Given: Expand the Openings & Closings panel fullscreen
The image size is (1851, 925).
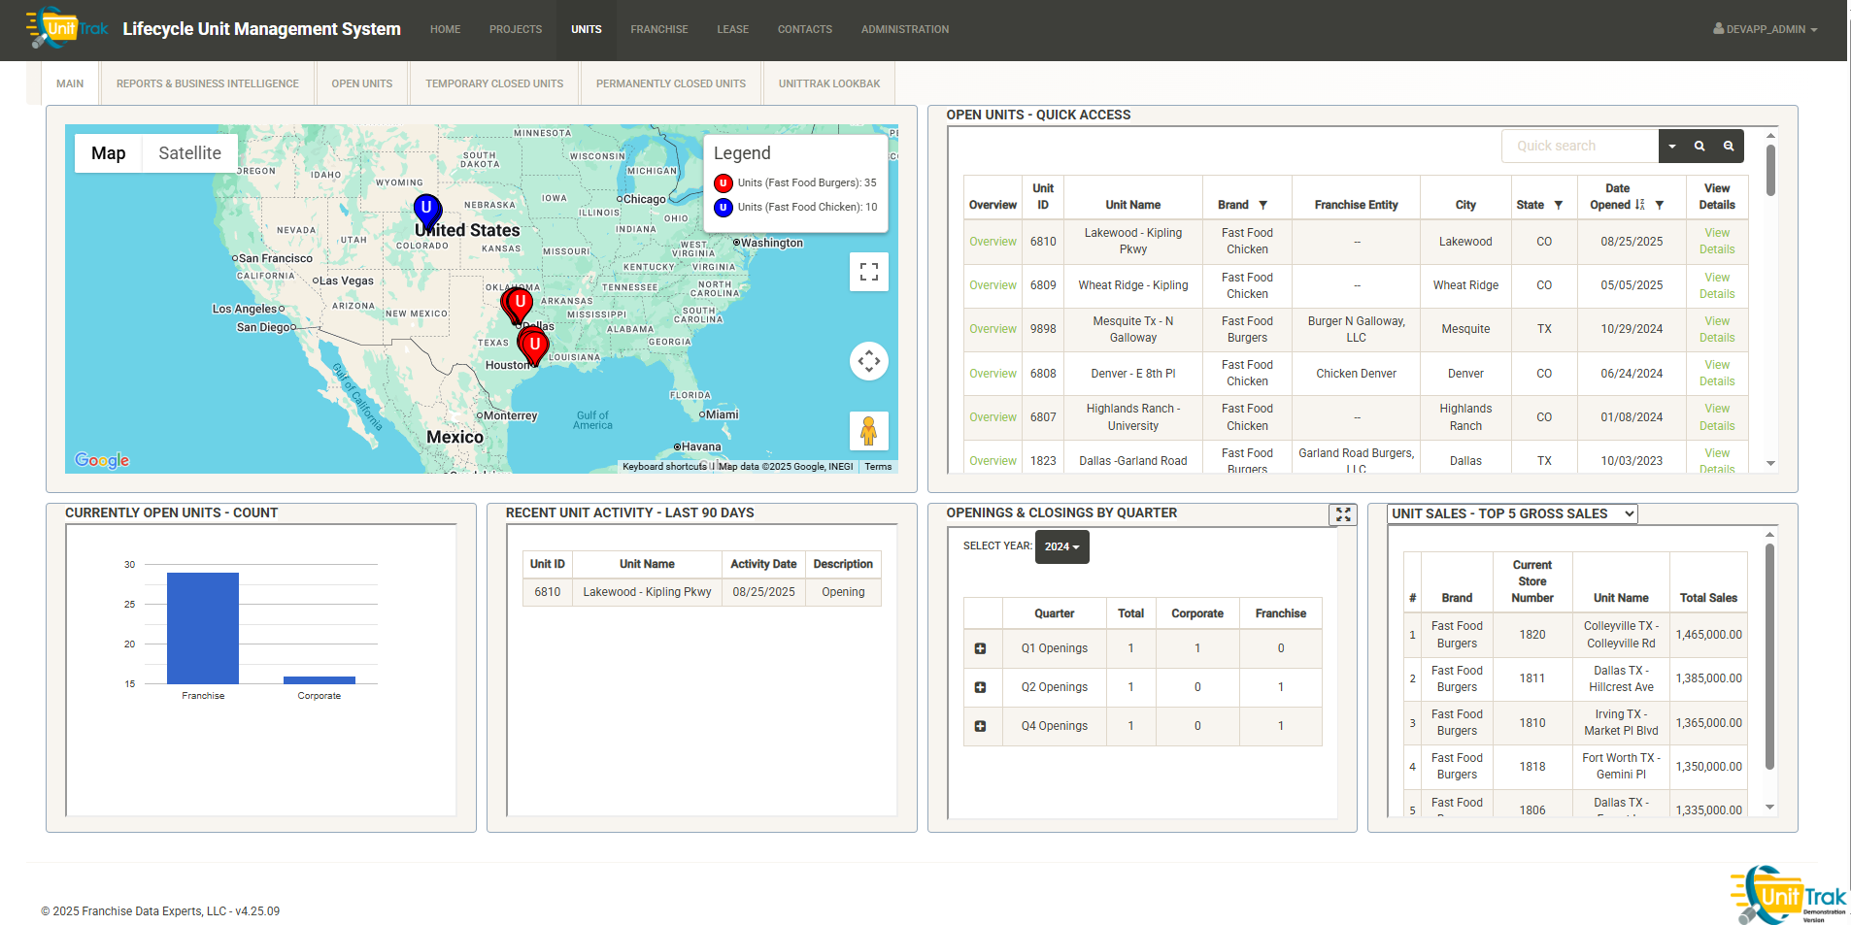Looking at the screenshot, I should [1342, 514].
